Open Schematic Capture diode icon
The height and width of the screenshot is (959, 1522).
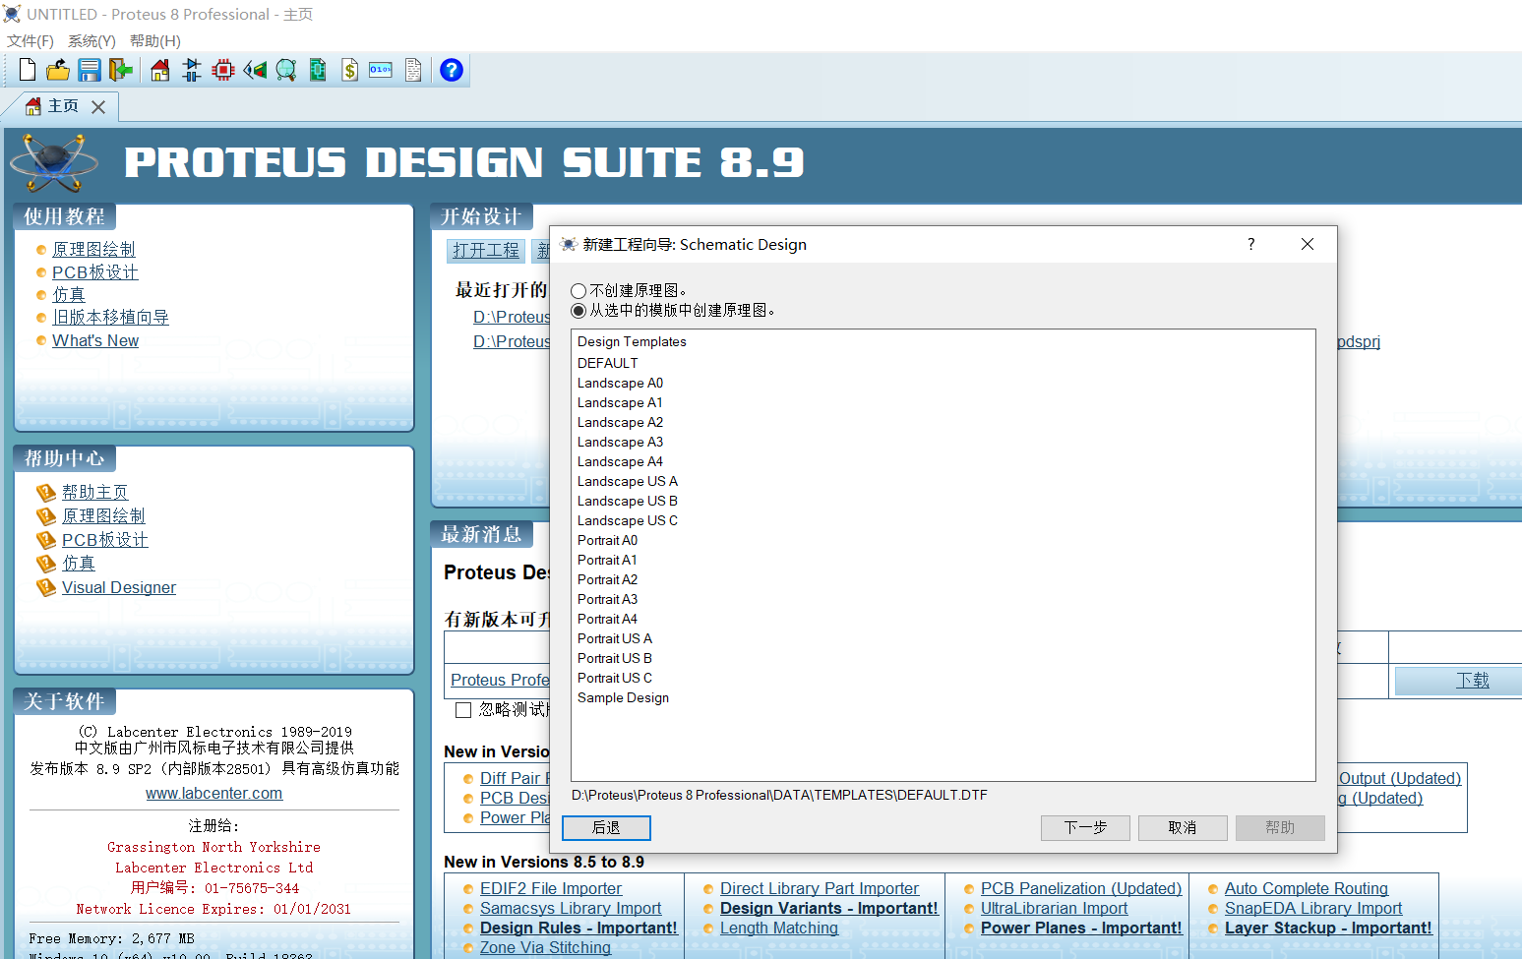192,70
